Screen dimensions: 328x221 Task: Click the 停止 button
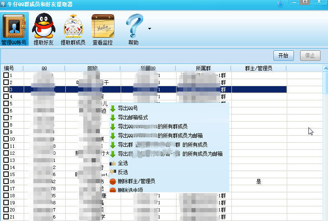(310, 56)
